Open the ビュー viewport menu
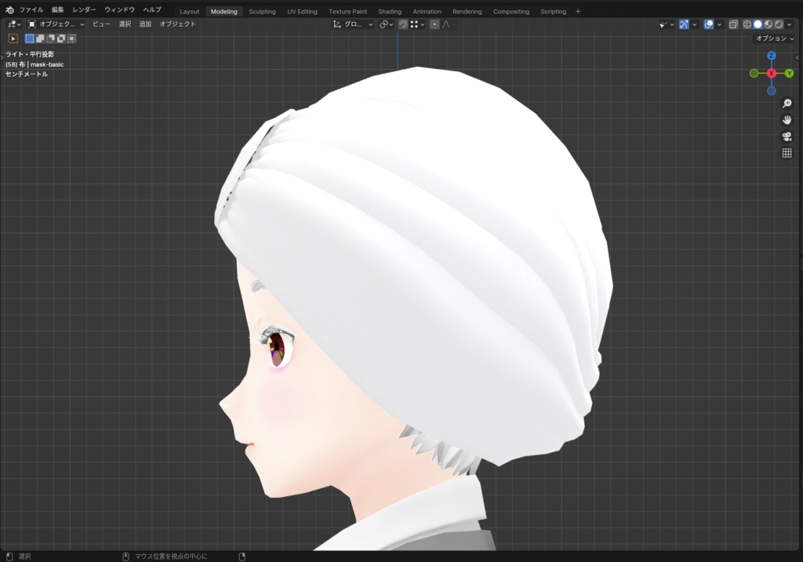803x562 pixels. coord(101,24)
